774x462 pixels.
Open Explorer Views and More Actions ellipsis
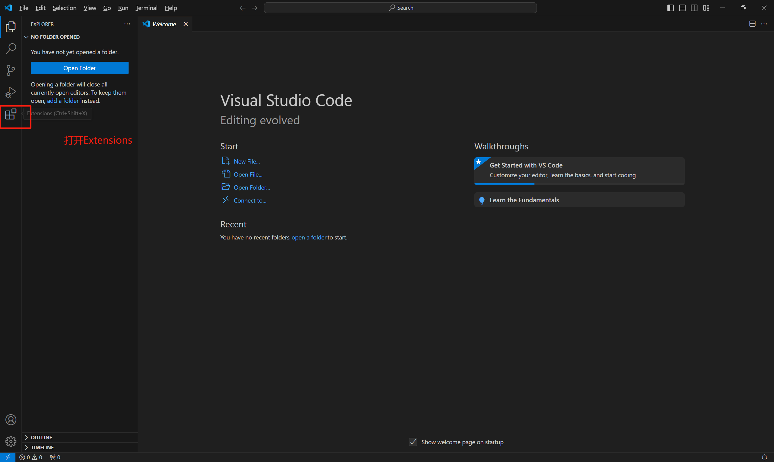coord(127,24)
